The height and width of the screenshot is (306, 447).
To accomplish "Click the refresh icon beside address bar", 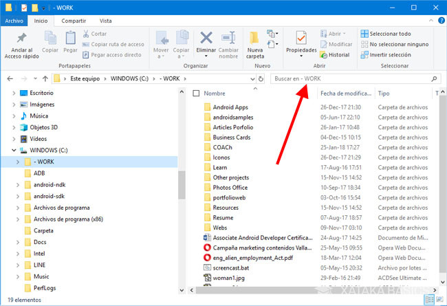I will 261,78.
